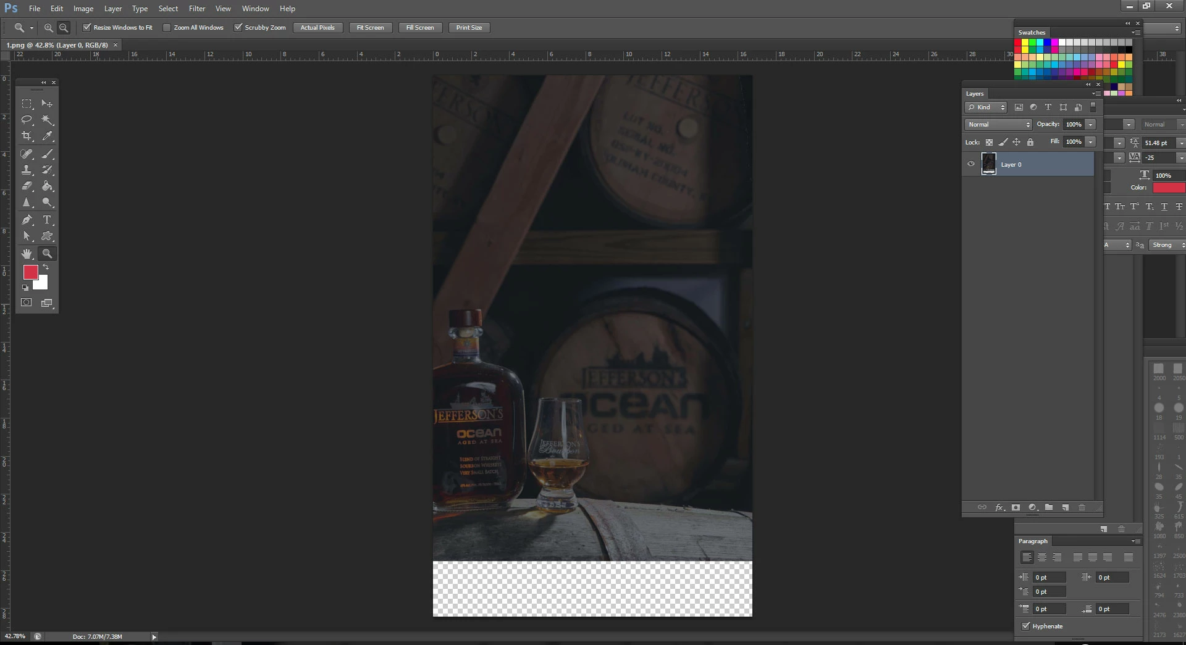Viewport: 1186px width, 645px height.
Task: Switch to the 1.png document tab
Action: [x=57, y=45]
